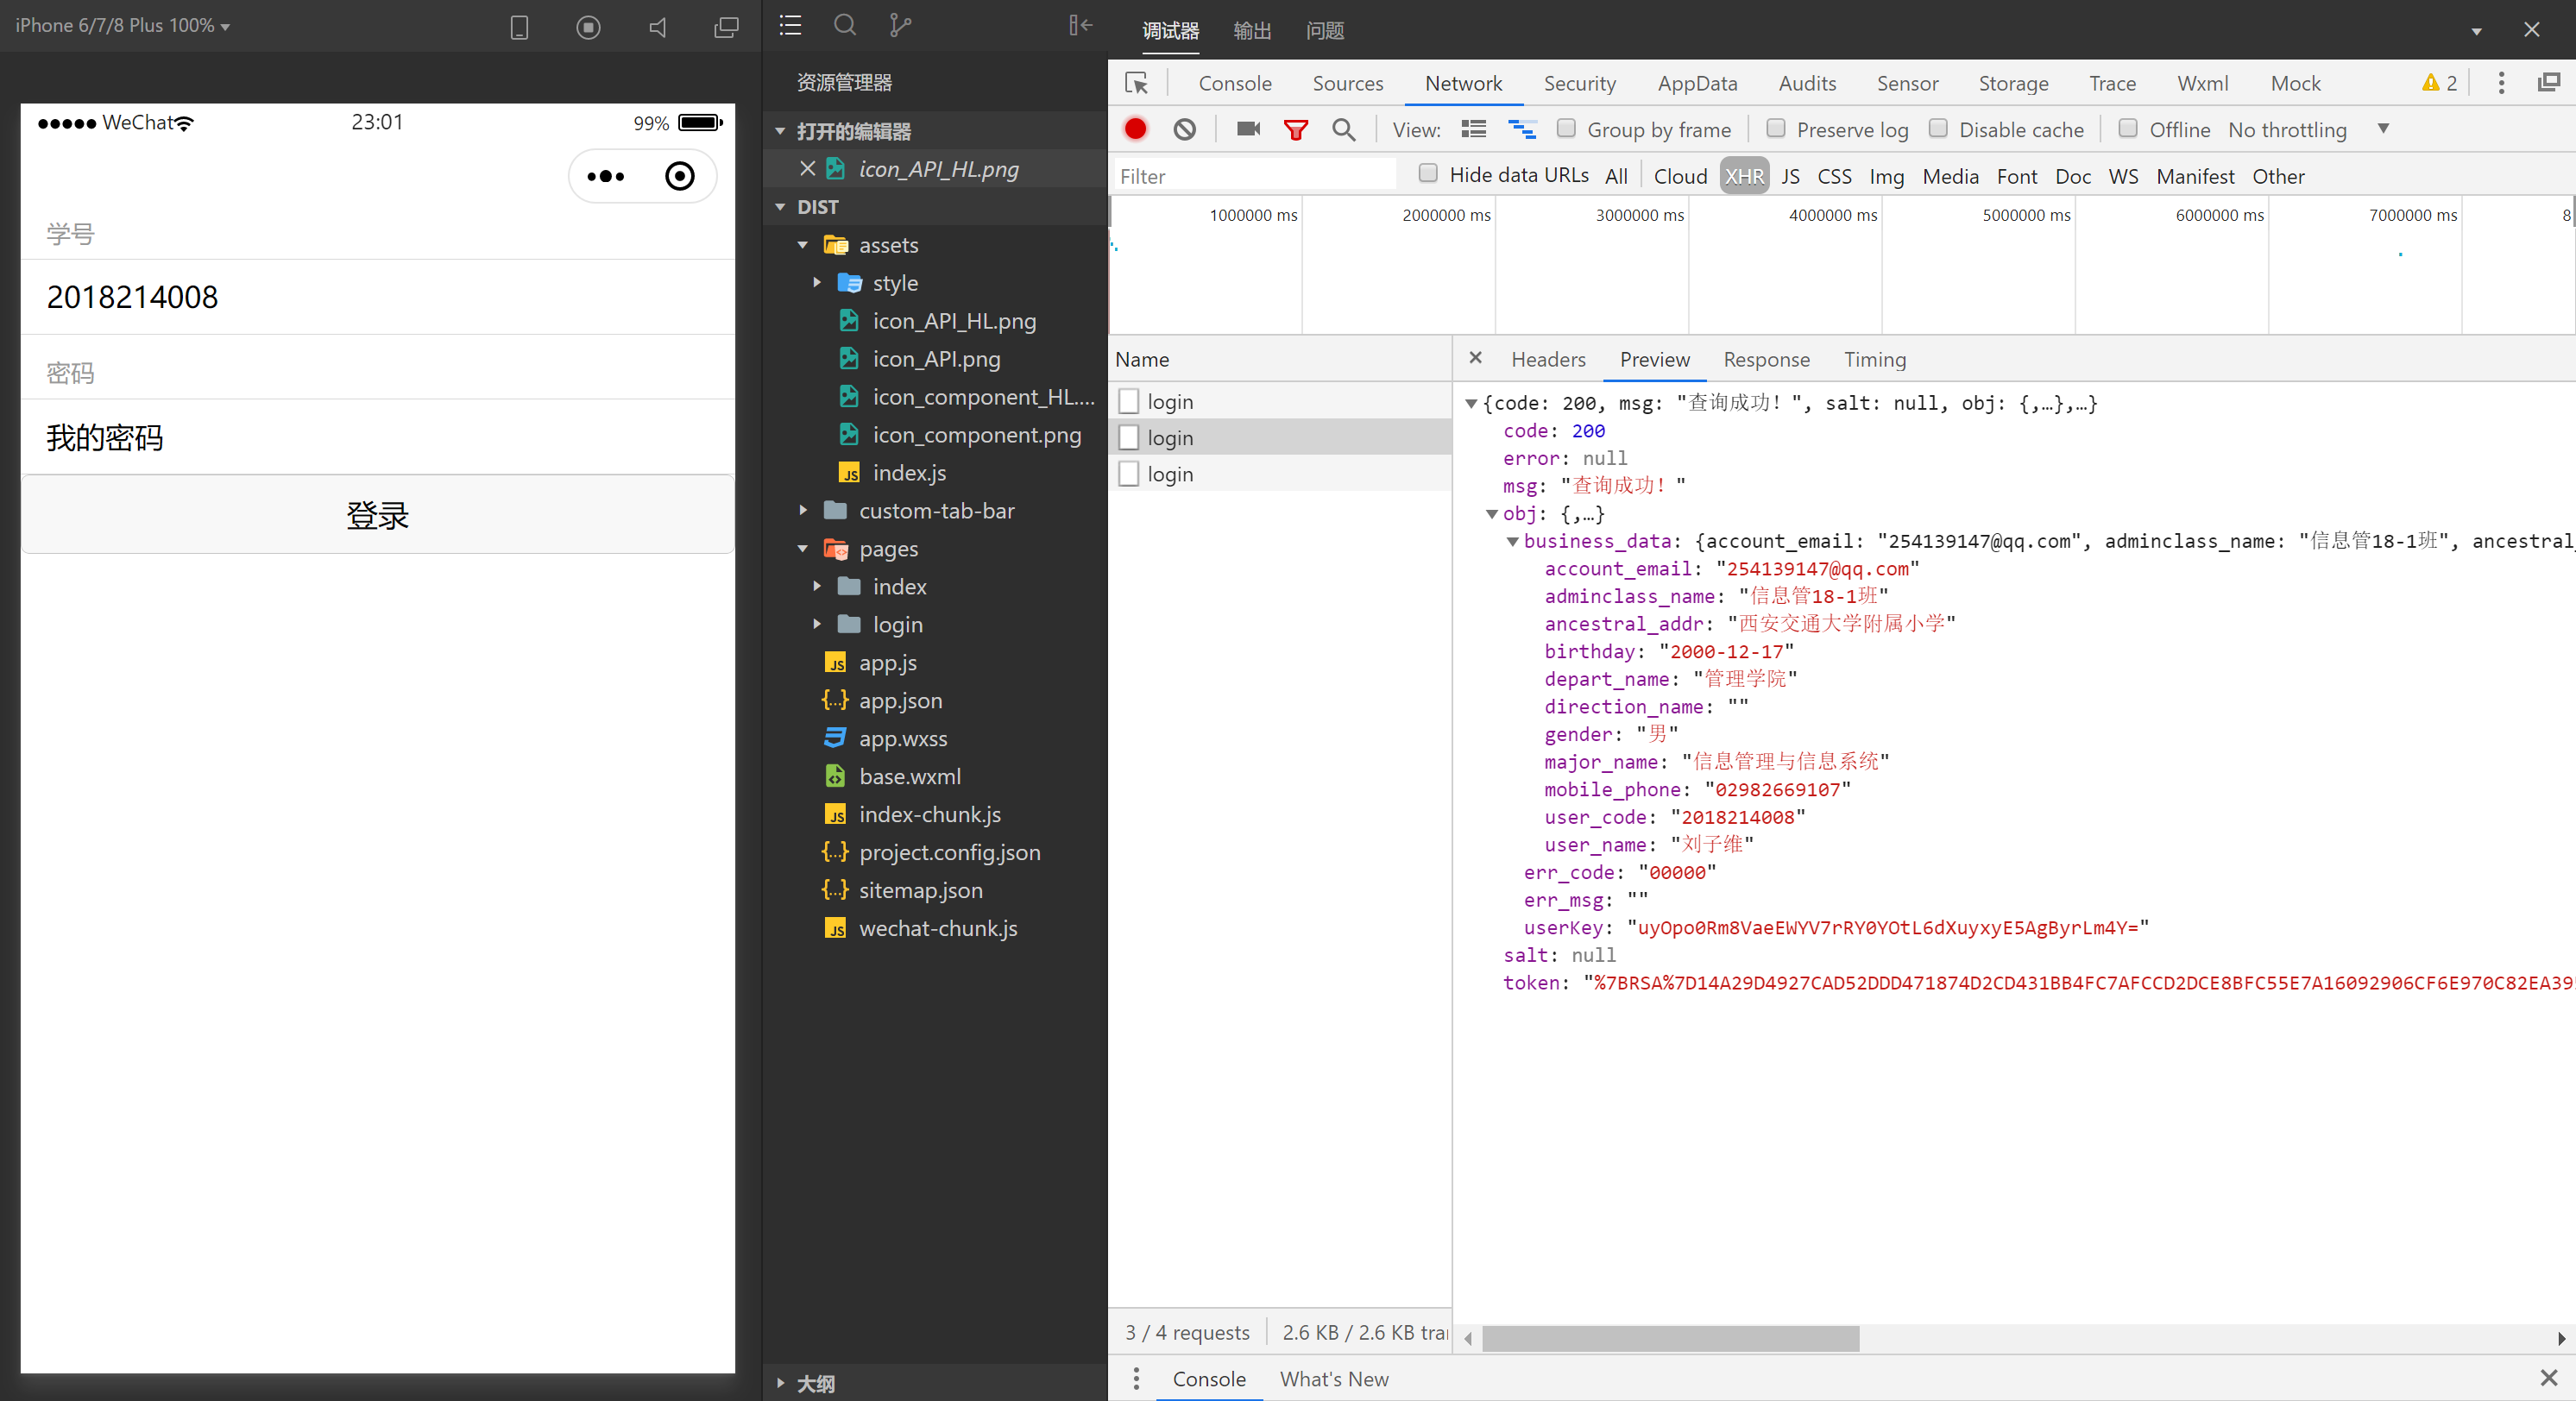Click the simulator mute speaker icon
This screenshot has height=1401, width=2576.
click(658, 27)
